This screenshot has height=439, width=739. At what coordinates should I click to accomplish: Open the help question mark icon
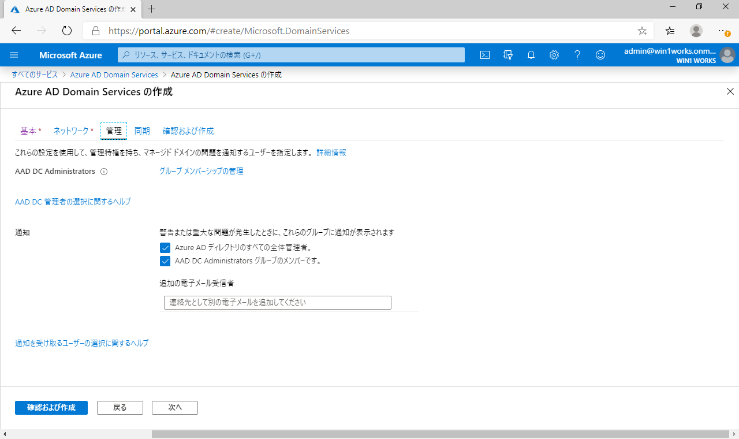click(577, 55)
